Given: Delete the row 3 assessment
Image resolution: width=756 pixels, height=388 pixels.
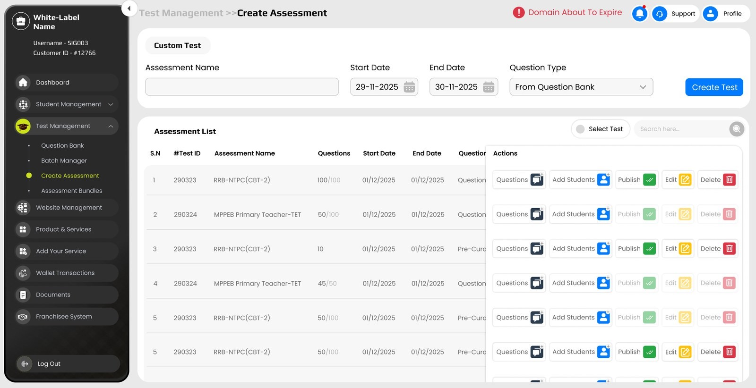Looking at the screenshot, I should click(718, 249).
